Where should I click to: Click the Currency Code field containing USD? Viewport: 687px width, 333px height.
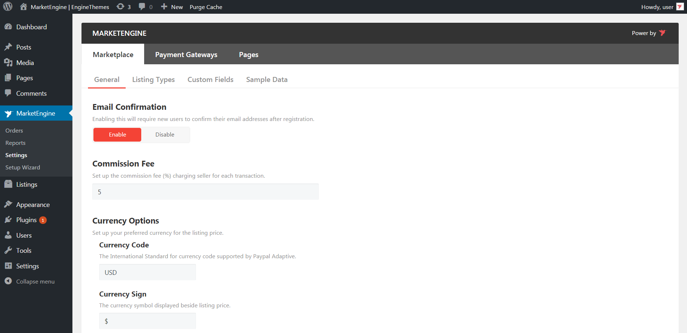tap(147, 272)
